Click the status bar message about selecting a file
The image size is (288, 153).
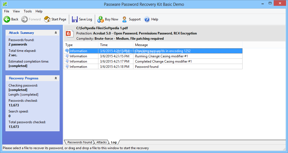coord(76,148)
